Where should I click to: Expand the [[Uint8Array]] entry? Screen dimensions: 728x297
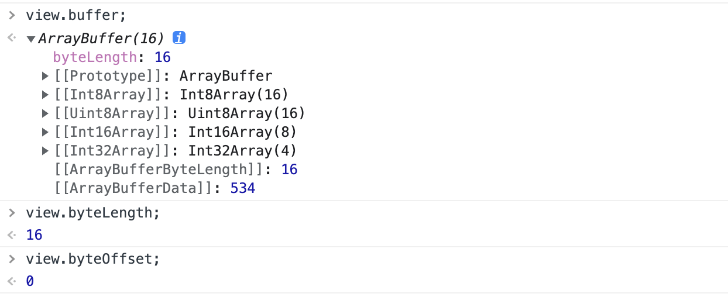(46, 114)
